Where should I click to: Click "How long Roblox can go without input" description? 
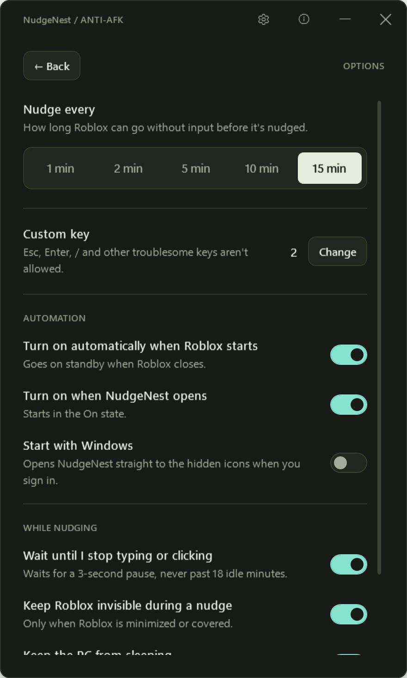tap(166, 127)
